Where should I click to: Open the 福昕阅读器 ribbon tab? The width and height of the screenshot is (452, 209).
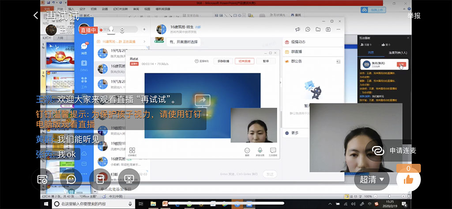(x=163, y=9)
